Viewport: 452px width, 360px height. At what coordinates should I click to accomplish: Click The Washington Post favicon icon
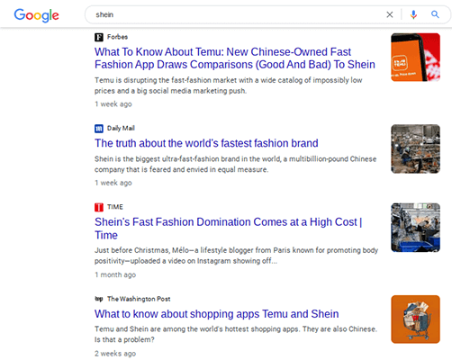click(99, 299)
